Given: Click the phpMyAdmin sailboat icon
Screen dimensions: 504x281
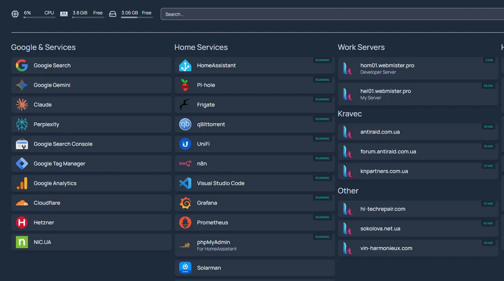Looking at the screenshot, I should coord(185,245).
